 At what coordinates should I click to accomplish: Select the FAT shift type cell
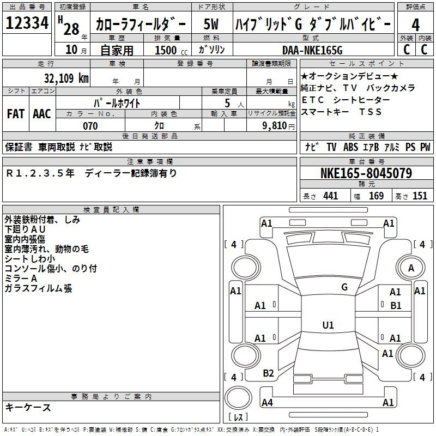(x=16, y=114)
